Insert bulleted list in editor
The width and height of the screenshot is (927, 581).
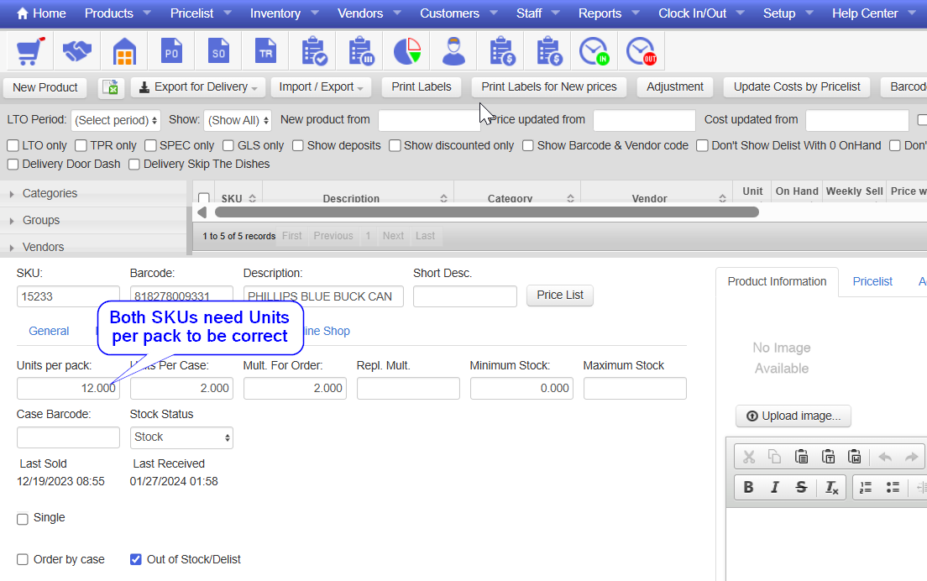coord(893,487)
